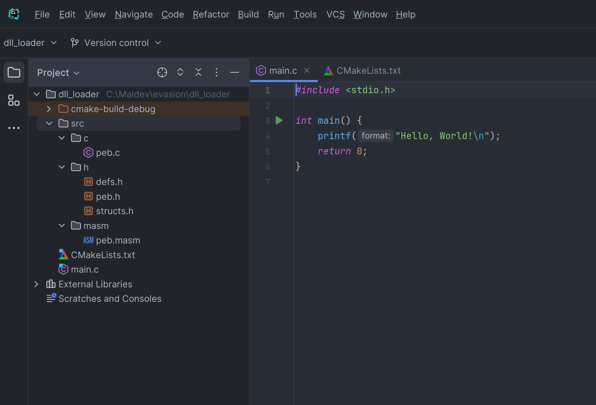Open the Project panel options (three dots)
The height and width of the screenshot is (405, 596).
216,72
